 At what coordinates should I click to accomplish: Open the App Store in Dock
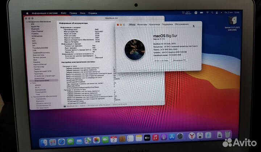[172, 137]
